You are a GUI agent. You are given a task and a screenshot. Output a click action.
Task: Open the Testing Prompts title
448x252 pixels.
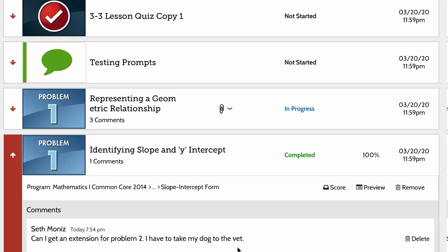123,62
